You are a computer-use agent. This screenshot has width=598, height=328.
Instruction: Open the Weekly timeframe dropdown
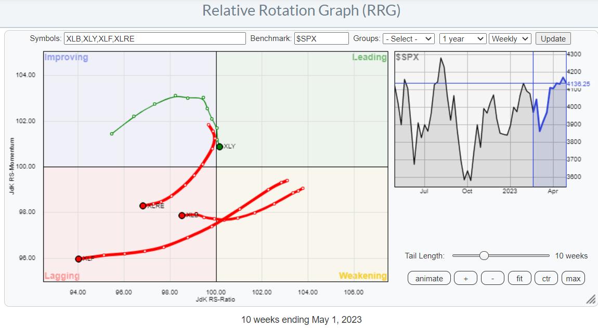pyautogui.click(x=510, y=38)
